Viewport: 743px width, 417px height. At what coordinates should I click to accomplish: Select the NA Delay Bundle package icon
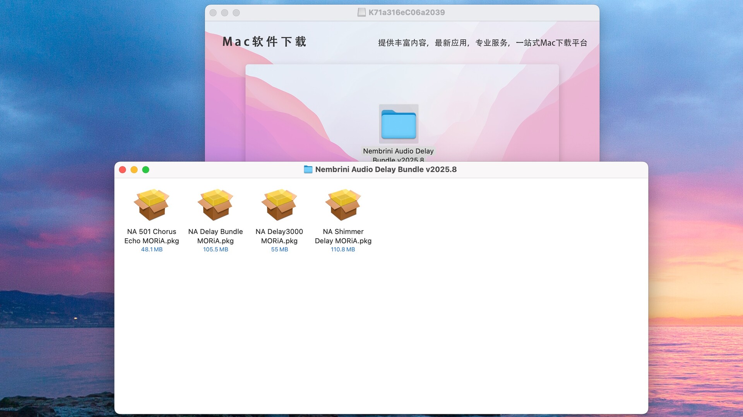[x=216, y=205]
